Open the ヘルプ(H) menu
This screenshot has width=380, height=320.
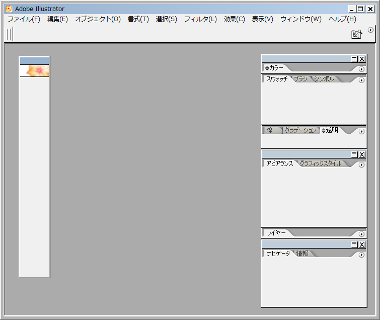pos(342,19)
